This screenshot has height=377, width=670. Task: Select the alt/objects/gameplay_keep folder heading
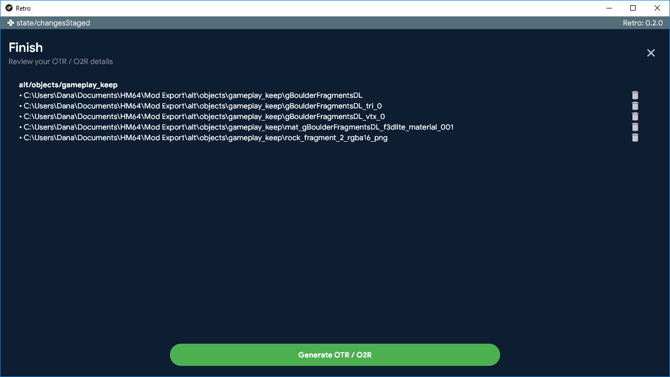(68, 85)
